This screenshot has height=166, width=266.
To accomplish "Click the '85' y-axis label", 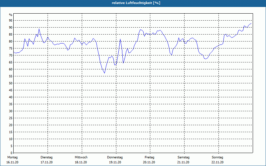I will tap(11, 35).
